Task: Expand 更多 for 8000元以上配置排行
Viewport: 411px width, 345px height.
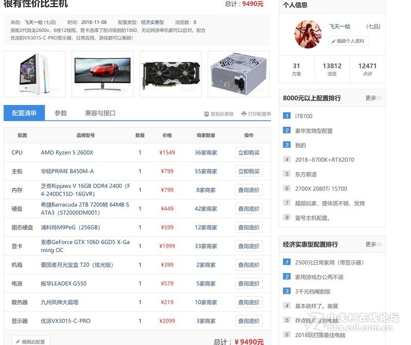Action: [373, 98]
